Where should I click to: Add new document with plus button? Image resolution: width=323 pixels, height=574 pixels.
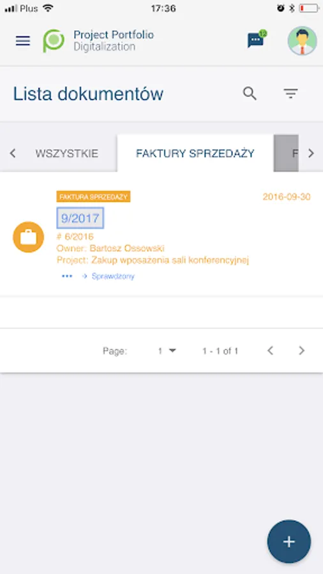pyautogui.click(x=289, y=541)
